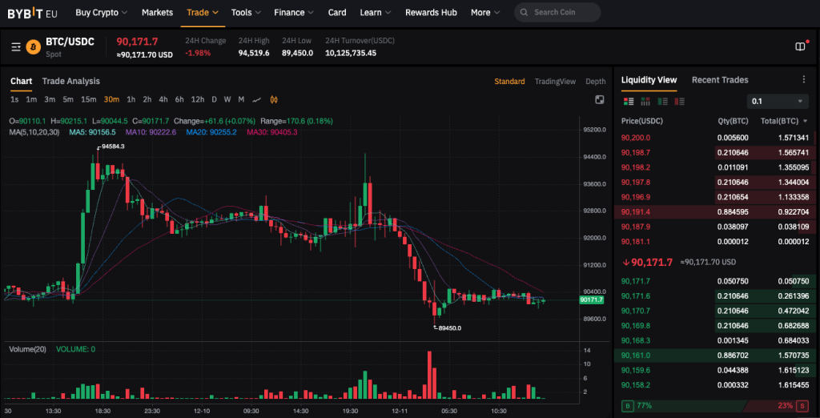The width and height of the screenshot is (820, 418).
Task: Open the trading pair list menu icon
Action: pyautogui.click(x=16, y=47)
